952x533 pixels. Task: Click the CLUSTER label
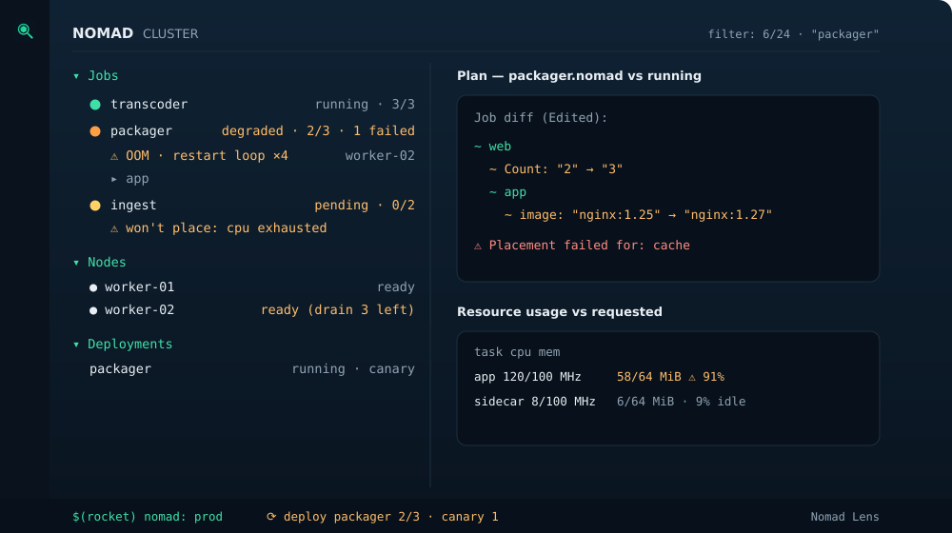point(170,34)
